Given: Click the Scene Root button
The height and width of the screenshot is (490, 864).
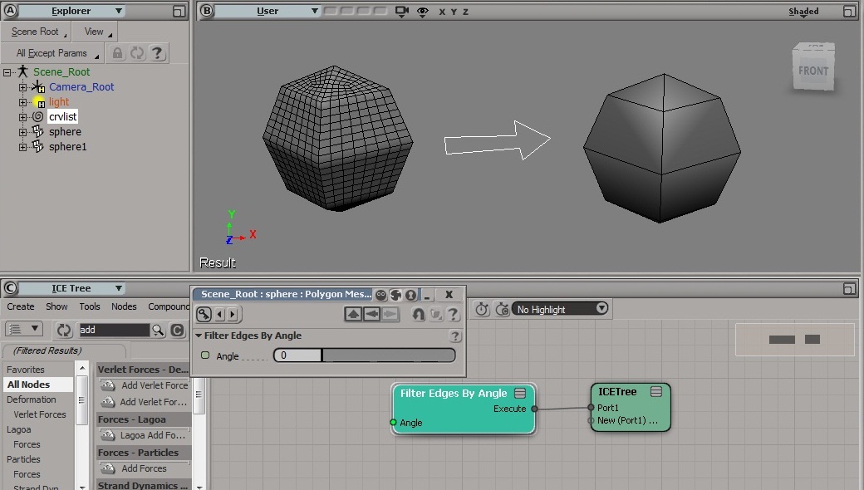Looking at the screenshot, I should coord(36,32).
